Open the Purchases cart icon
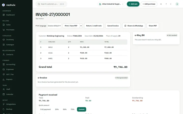Viewport: 183px width, 114px height. tap(4, 30)
